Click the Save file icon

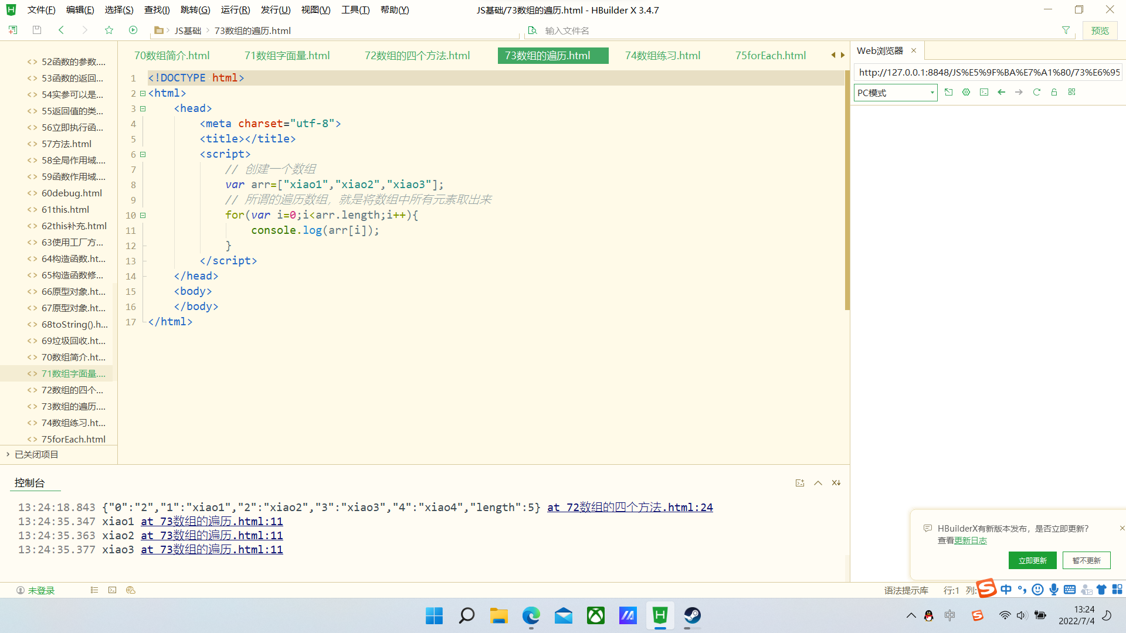point(36,30)
